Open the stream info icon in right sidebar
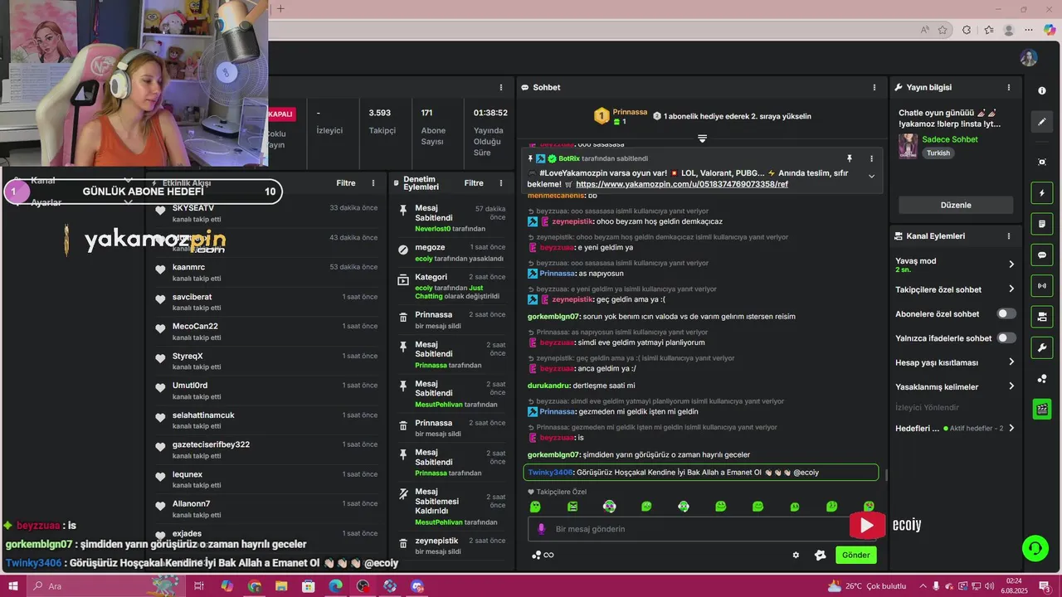 tap(1042, 90)
